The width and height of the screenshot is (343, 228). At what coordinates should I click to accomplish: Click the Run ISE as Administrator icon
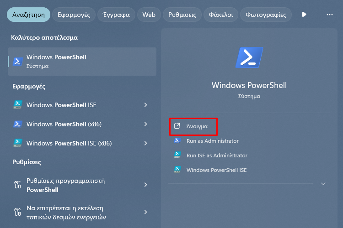[177, 155]
